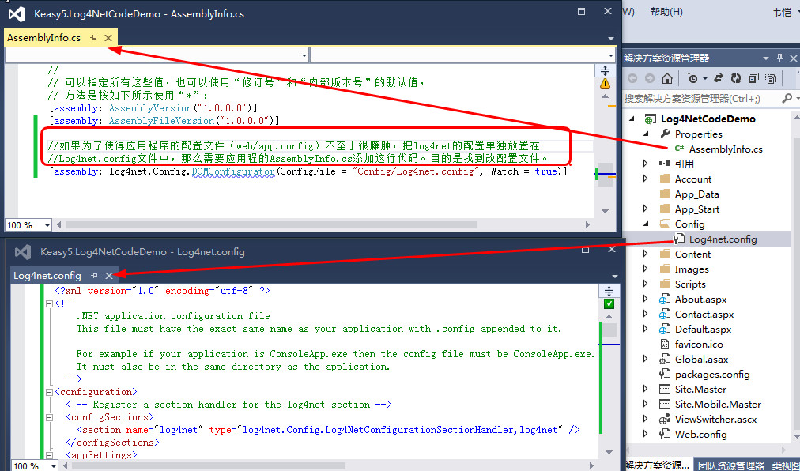Collapse the configuration element outline
Viewport: 800px width, 471px height.
[50, 392]
